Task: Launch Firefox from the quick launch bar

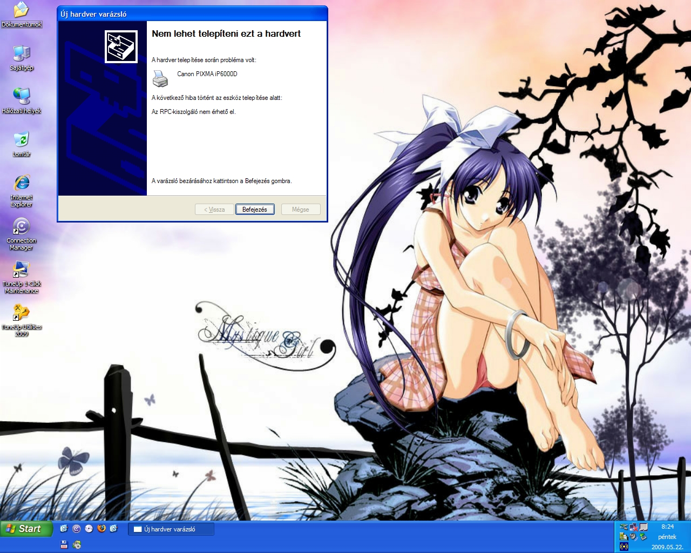Action: (x=101, y=528)
